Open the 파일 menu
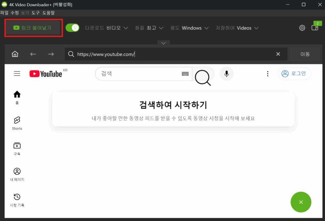Image resolution: width=325 pixels, height=221 pixels. [4, 13]
